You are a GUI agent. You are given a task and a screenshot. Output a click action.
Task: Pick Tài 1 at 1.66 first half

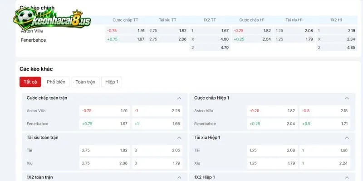[x=325, y=150]
